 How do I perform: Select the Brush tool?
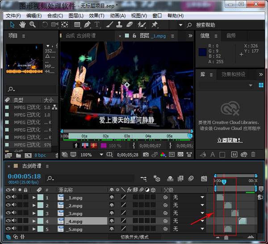coord(109,25)
